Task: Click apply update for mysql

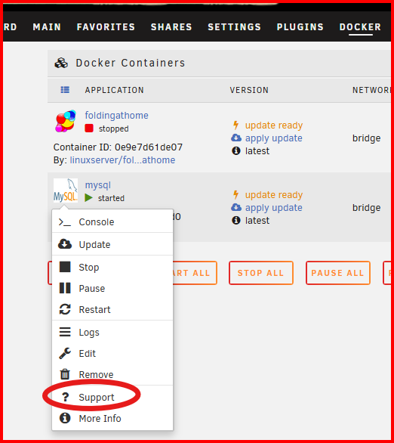Action: [273, 207]
